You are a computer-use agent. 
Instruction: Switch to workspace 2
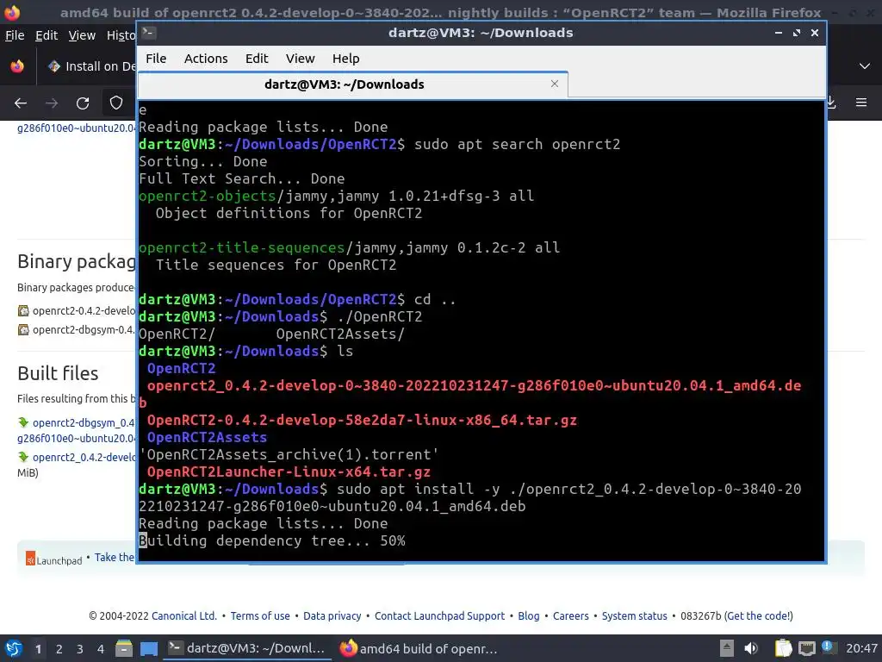click(x=59, y=649)
